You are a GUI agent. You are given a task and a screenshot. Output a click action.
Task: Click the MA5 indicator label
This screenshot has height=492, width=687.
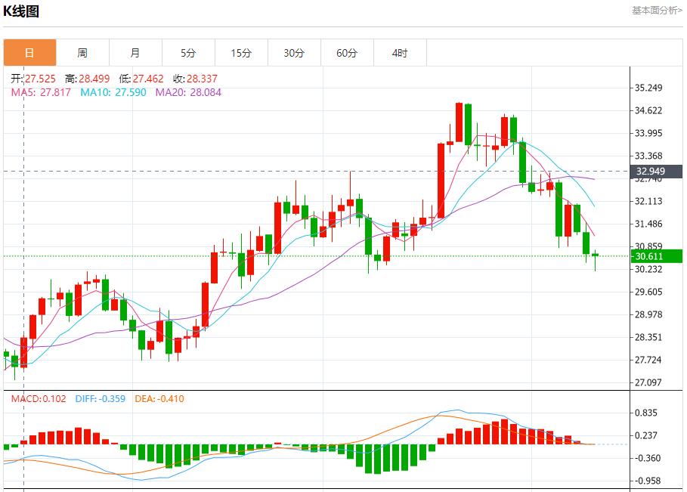(x=42, y=92)
